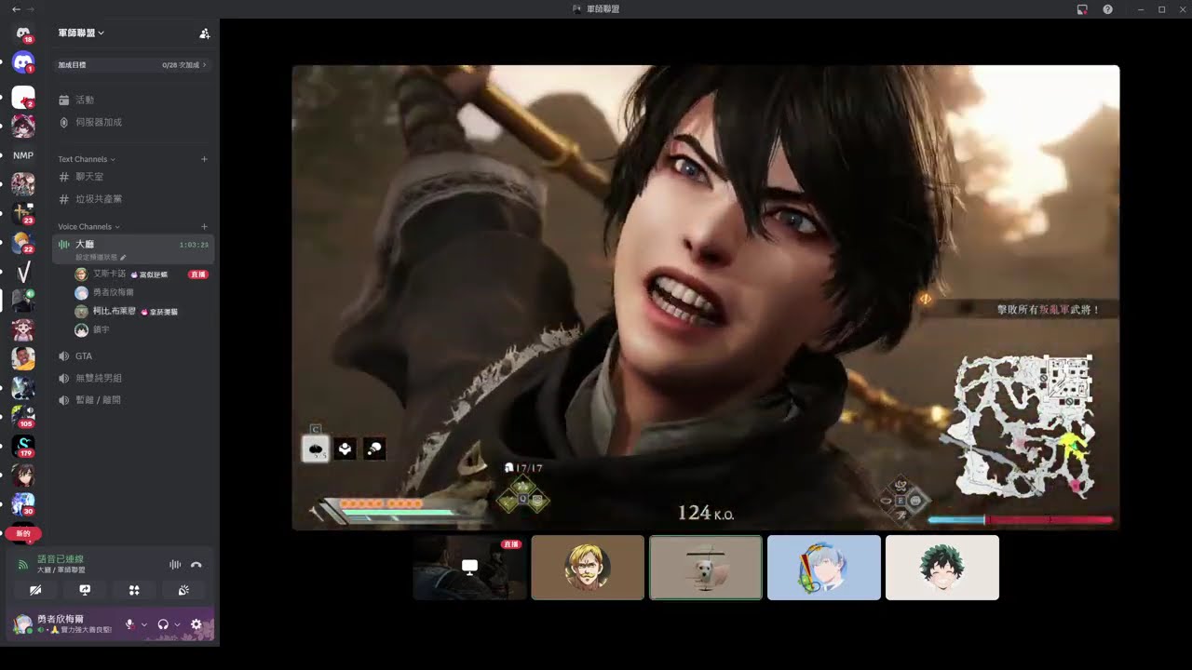The height and width of the screenshot is (670, 1192).
Task: Open the 軍師聯盟 server dropdown menu
Action: coord(81,33)
